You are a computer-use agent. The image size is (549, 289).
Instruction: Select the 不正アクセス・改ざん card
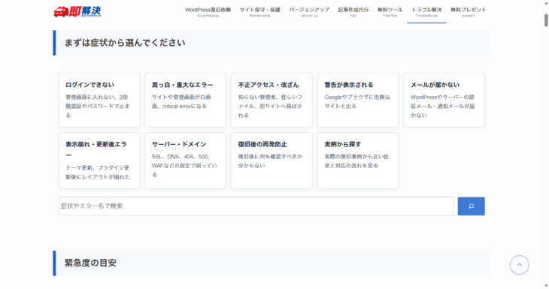271,100
